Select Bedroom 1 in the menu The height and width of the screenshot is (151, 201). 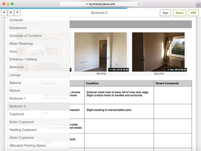click(39, 98)
